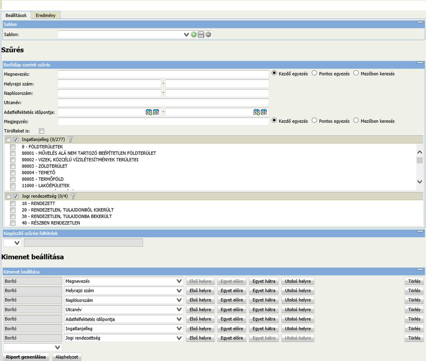Screen dimensions: 426x361
Task: Open the Megnevezés output field dropdown
Action: tap(179, 281)
